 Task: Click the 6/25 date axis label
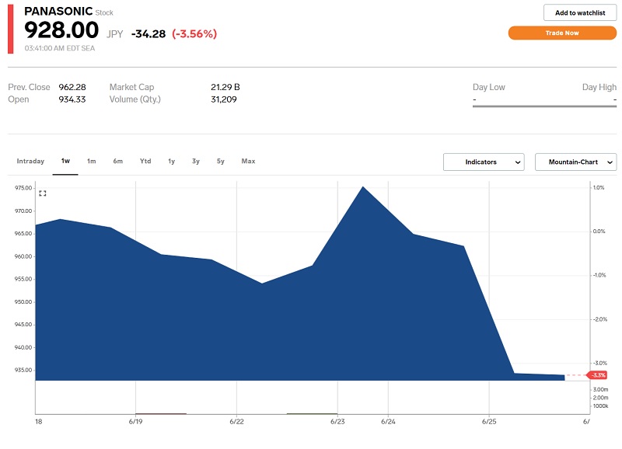click(489, 422)
